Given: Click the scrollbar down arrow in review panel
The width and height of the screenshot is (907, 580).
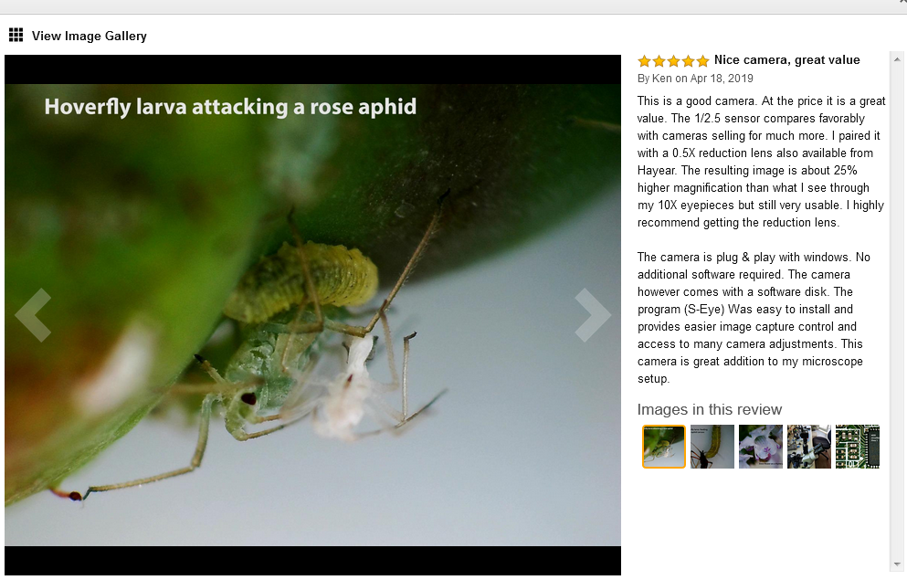Looking at the screenshot, I should [x=897, y=564].
